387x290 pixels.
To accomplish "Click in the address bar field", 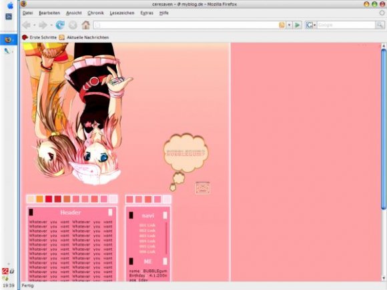I will tap(186, 25).
